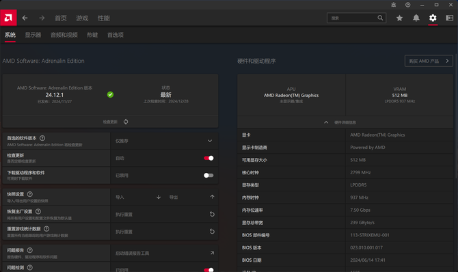Viewport: 458px width, 272px height.
Task: Open favorites star icon
Action: (x=399, y=18)
